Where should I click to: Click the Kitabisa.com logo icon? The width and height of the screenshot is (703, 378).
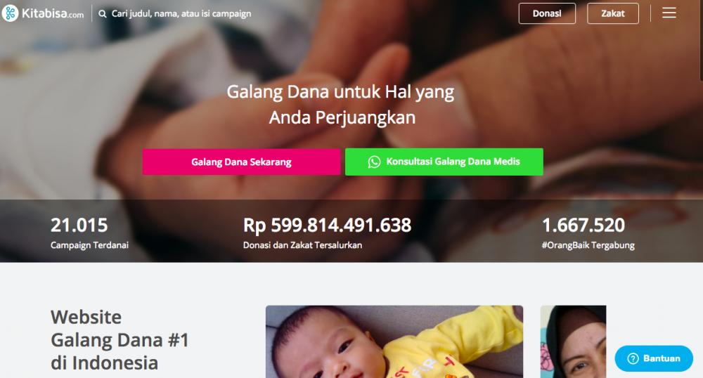[x=10, y=13]
